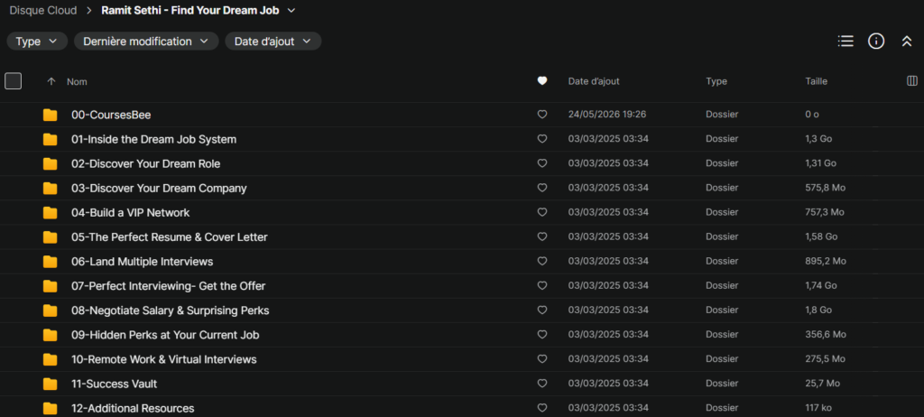Open 07-Perfect Interviewing- Get the Offer
This screenshot has width=924, height=417.
169,286
